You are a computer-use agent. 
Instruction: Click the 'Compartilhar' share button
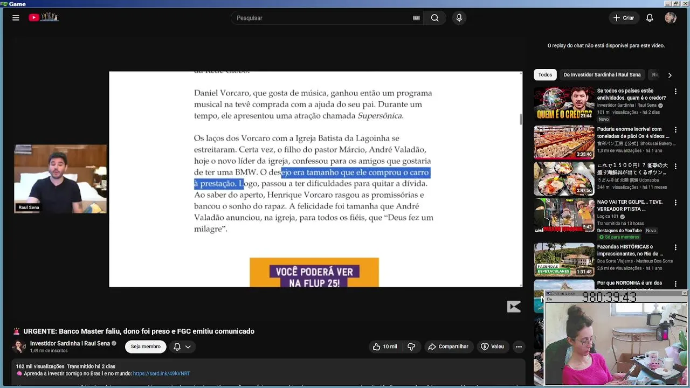pos(448,347)
